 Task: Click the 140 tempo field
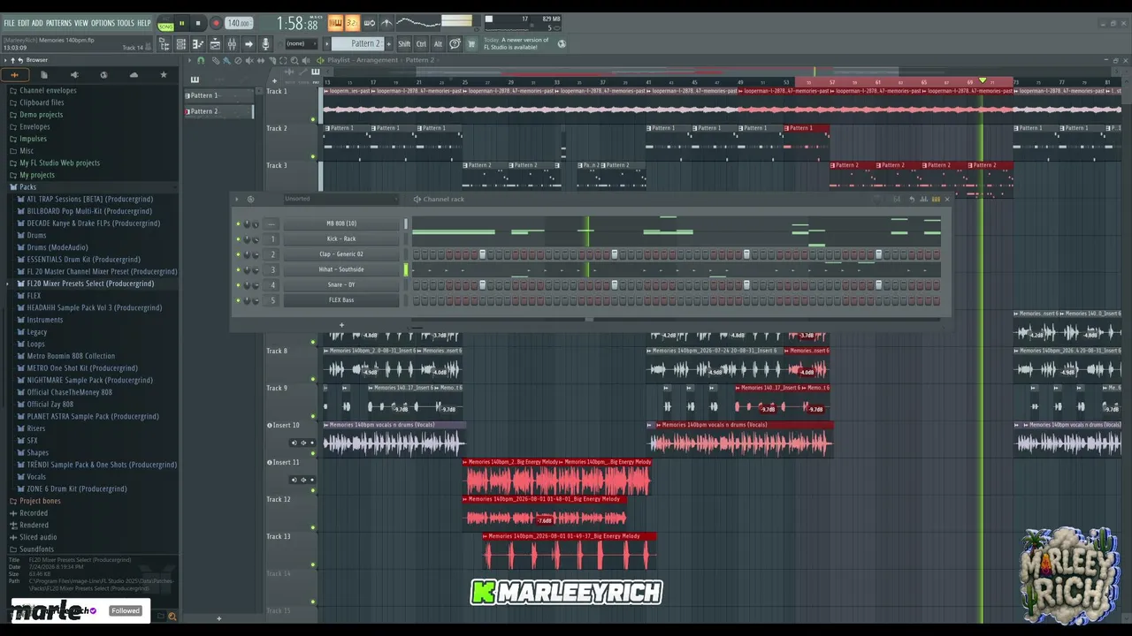238,24
